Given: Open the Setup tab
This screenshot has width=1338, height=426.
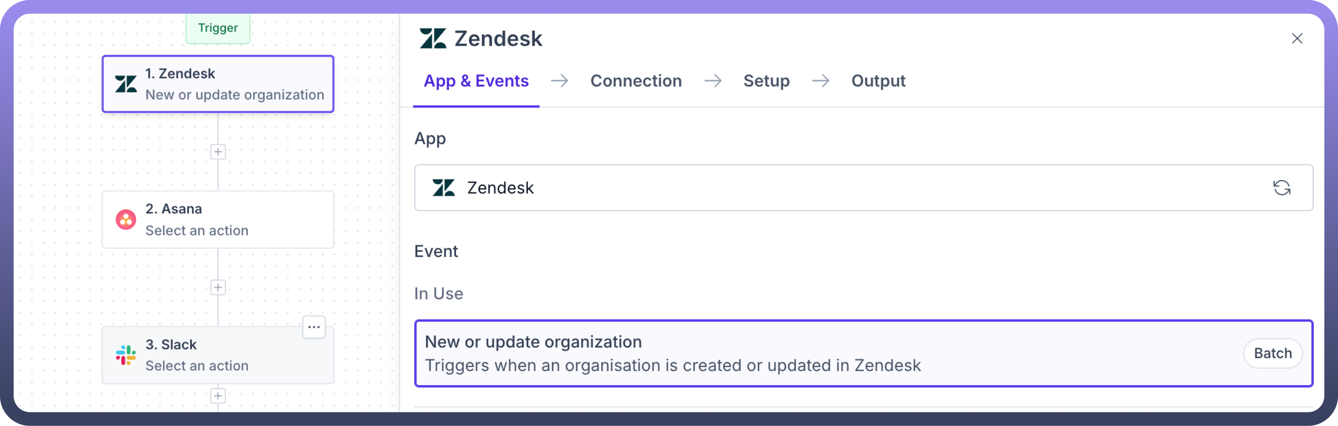Looking at the screenshot, I should coord(766,81).
